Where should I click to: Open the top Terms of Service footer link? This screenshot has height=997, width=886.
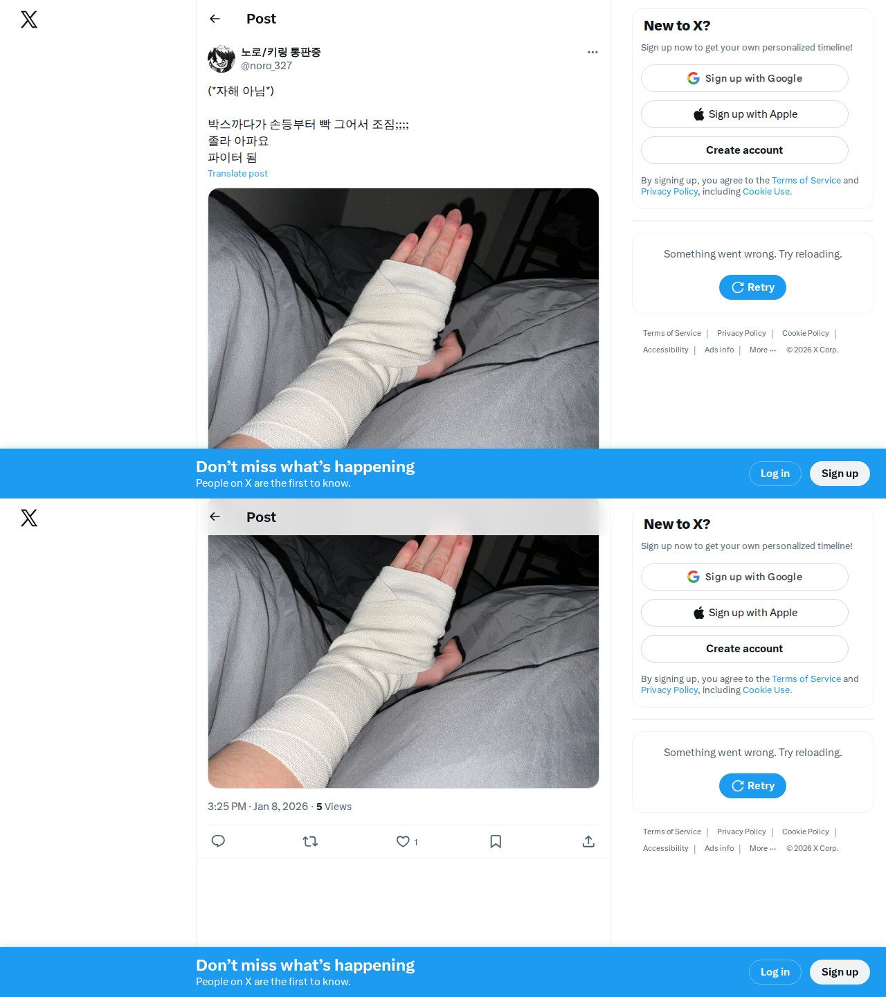coord(672,333)
